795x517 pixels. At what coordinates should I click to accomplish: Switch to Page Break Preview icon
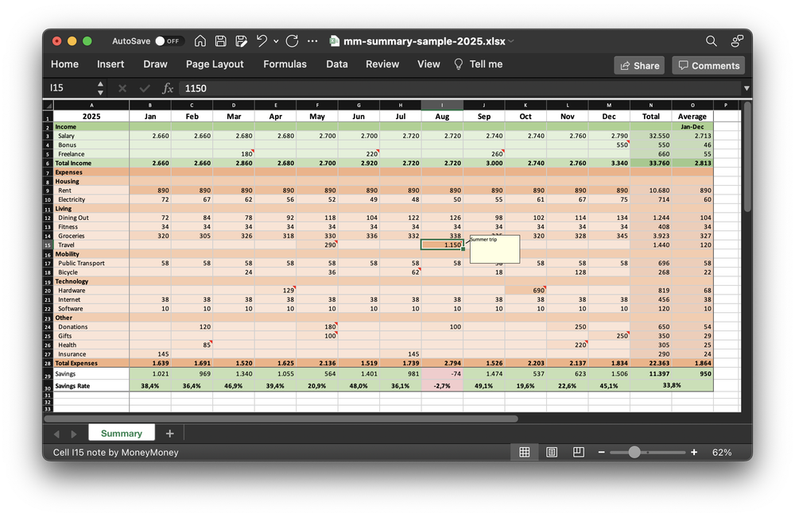tap(579, 452)
